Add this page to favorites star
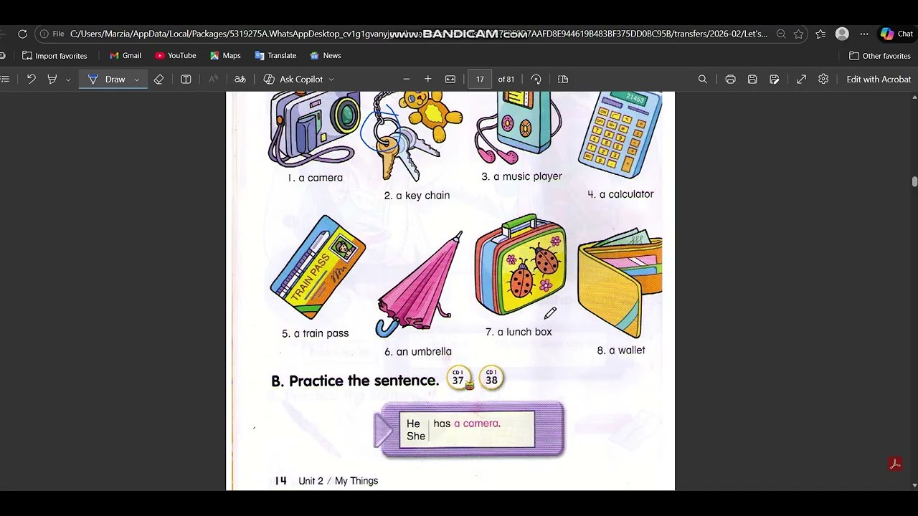 click(x=798, y=34)
